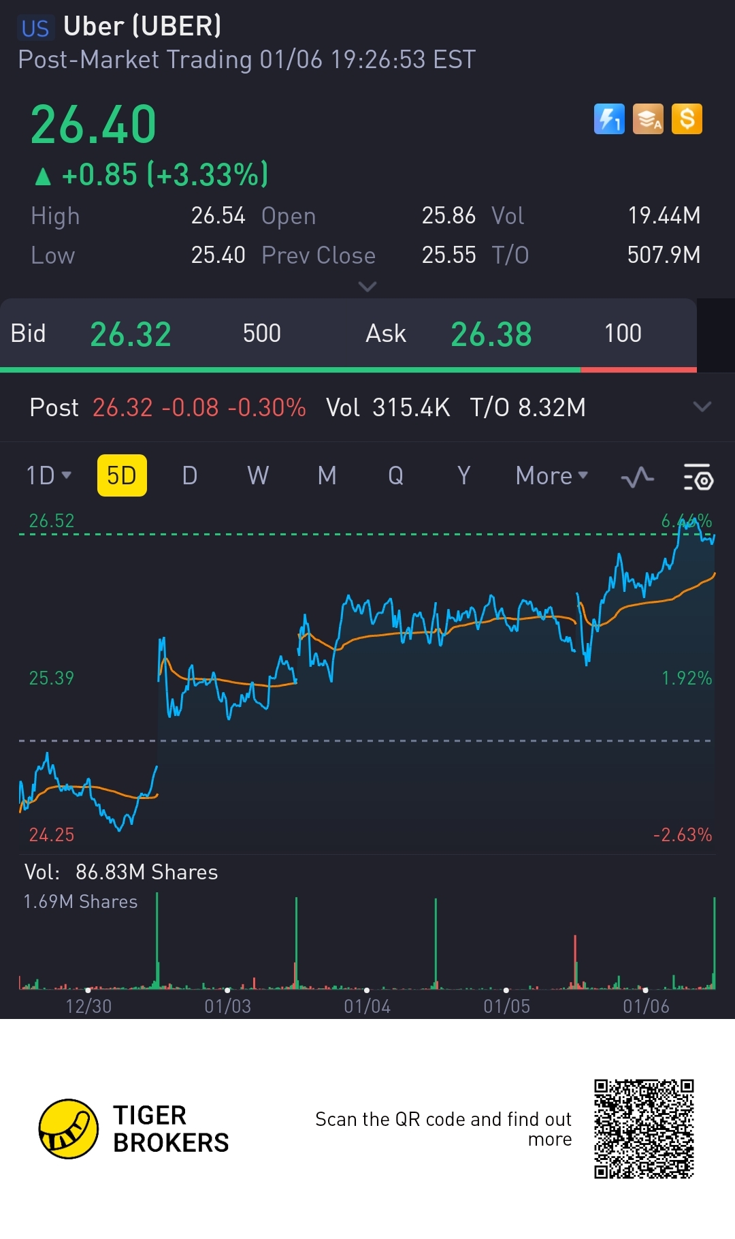Image resolution: width=735 pixels, height=1239 pixels.
Task: Tap the 24.25 chart low label
Action: 52,835
